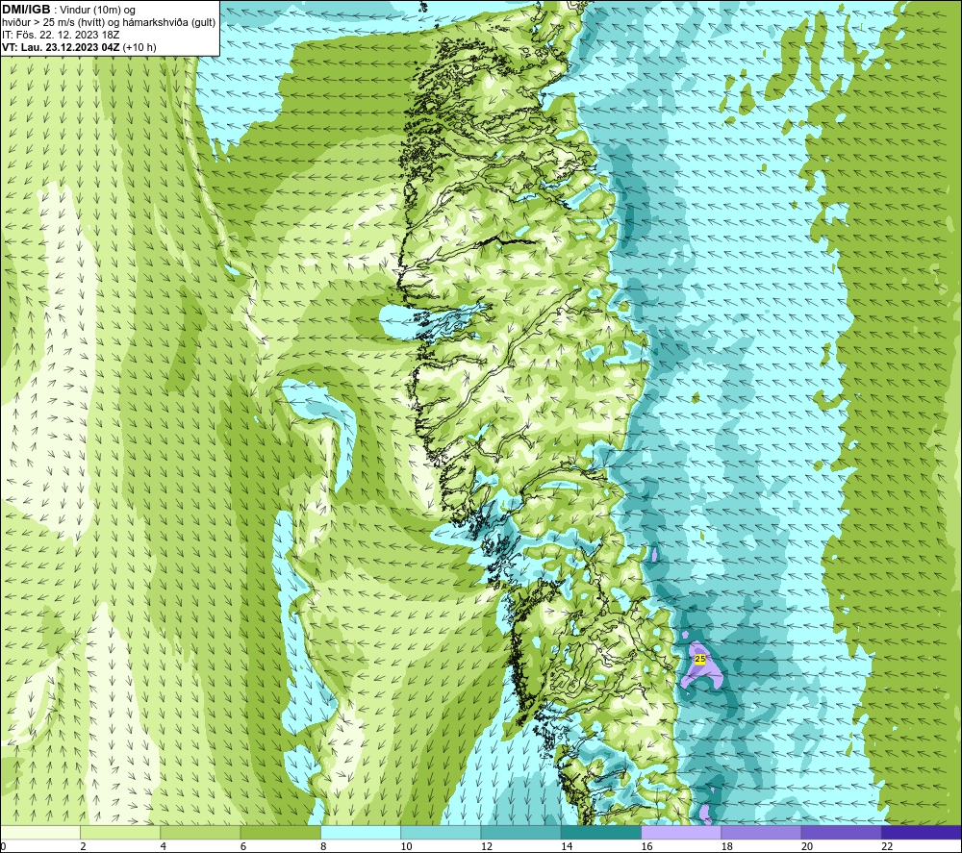Image resolution: width=962 pixels, height=853 pixels.
Task: Click the legend scale value 2
Action: click(x=83, y=847)
